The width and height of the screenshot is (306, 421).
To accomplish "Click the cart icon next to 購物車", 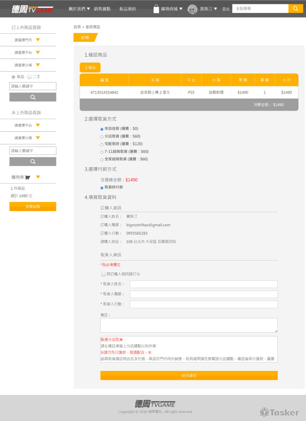I will pos(28,177).
